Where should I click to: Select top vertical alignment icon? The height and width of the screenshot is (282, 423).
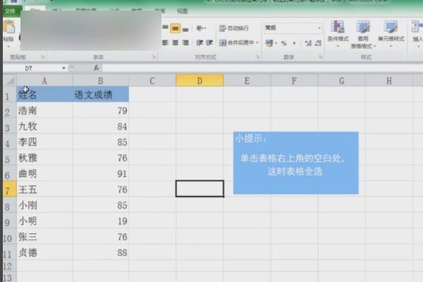click(165, 27)
